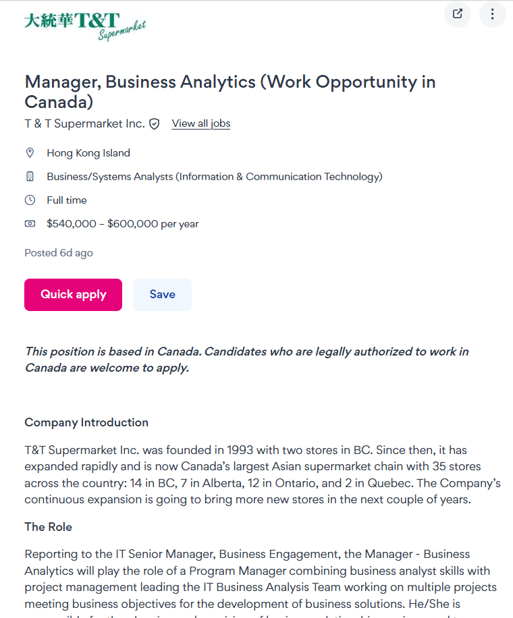
Task: Click the money icon beside salary range
Action: [30, 224]
